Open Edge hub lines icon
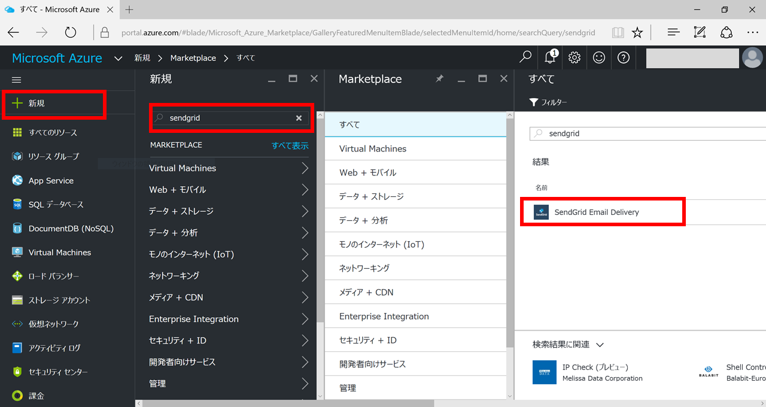Screen dimensions: 766x407 [673, 32]
